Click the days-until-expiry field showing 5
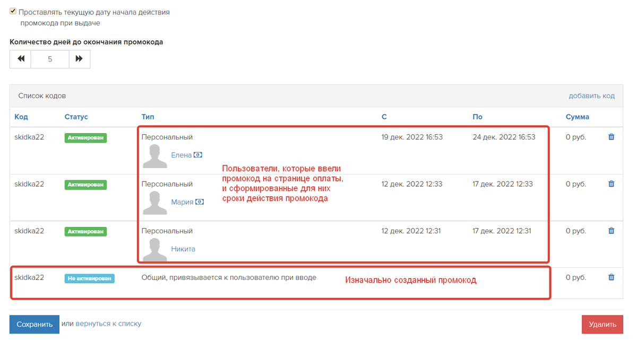This screenshot has width=637, height=341. pyautogui.click(x=50, y=59)
